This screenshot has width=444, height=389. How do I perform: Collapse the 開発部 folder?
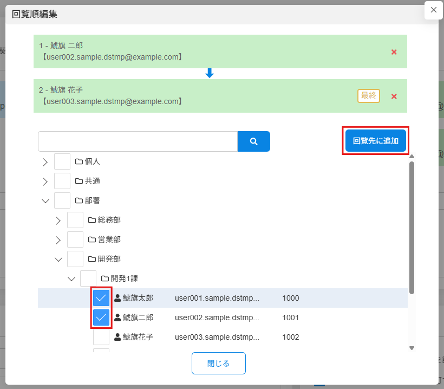coord(58,259)
